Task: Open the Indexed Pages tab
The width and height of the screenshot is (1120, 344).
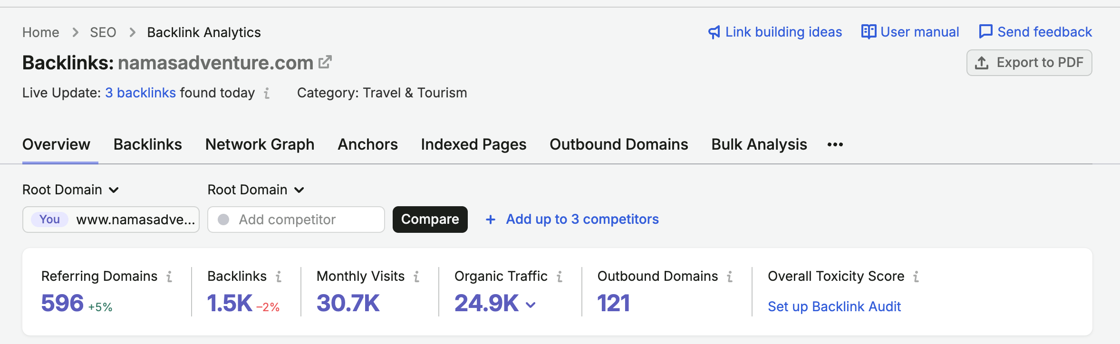Action: click(x=474, y=144)
